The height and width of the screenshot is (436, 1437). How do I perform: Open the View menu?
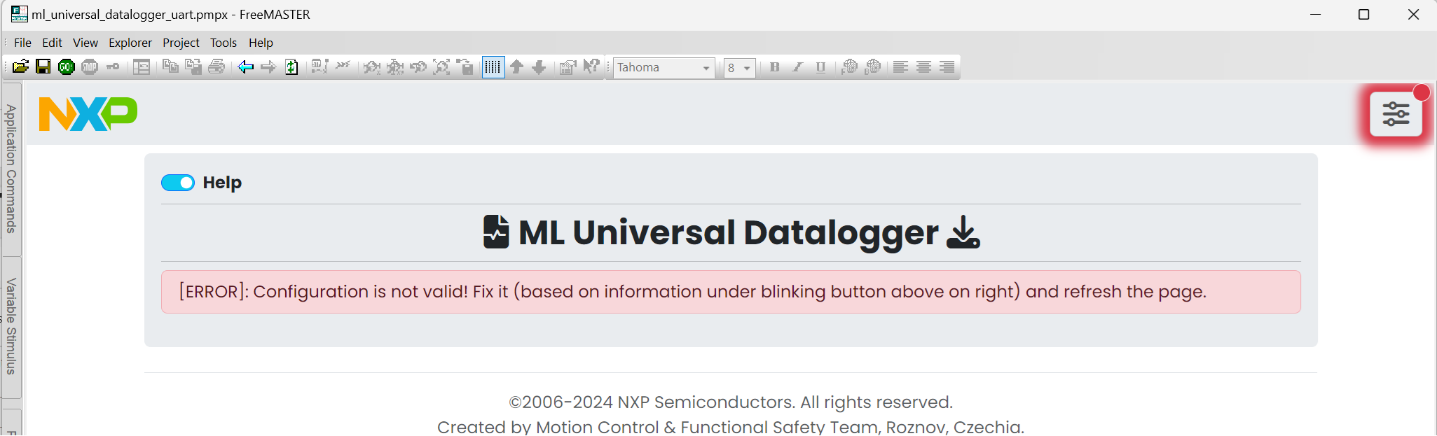pyautogui.click(x=85, y=43)
